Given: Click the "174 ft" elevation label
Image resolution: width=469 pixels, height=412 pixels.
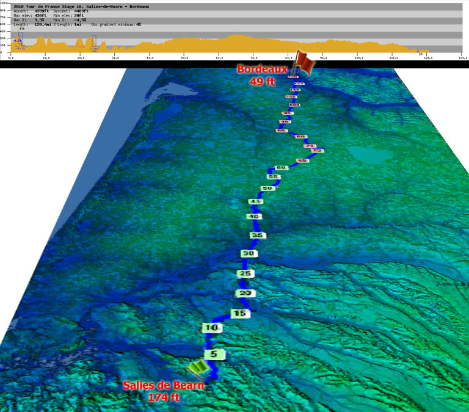Looking at the screenshot, I should tap(164, 397).
